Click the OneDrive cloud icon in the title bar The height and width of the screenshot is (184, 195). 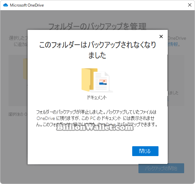pos(6,5)
